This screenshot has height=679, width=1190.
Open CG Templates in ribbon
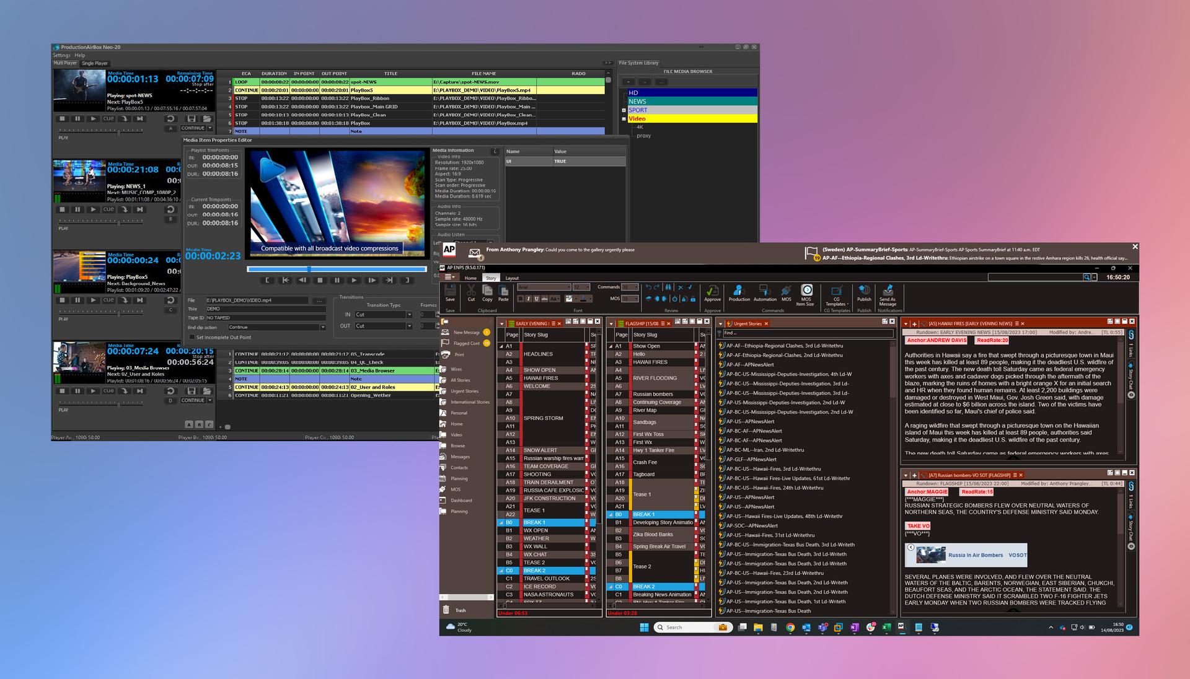coord(835,292)
